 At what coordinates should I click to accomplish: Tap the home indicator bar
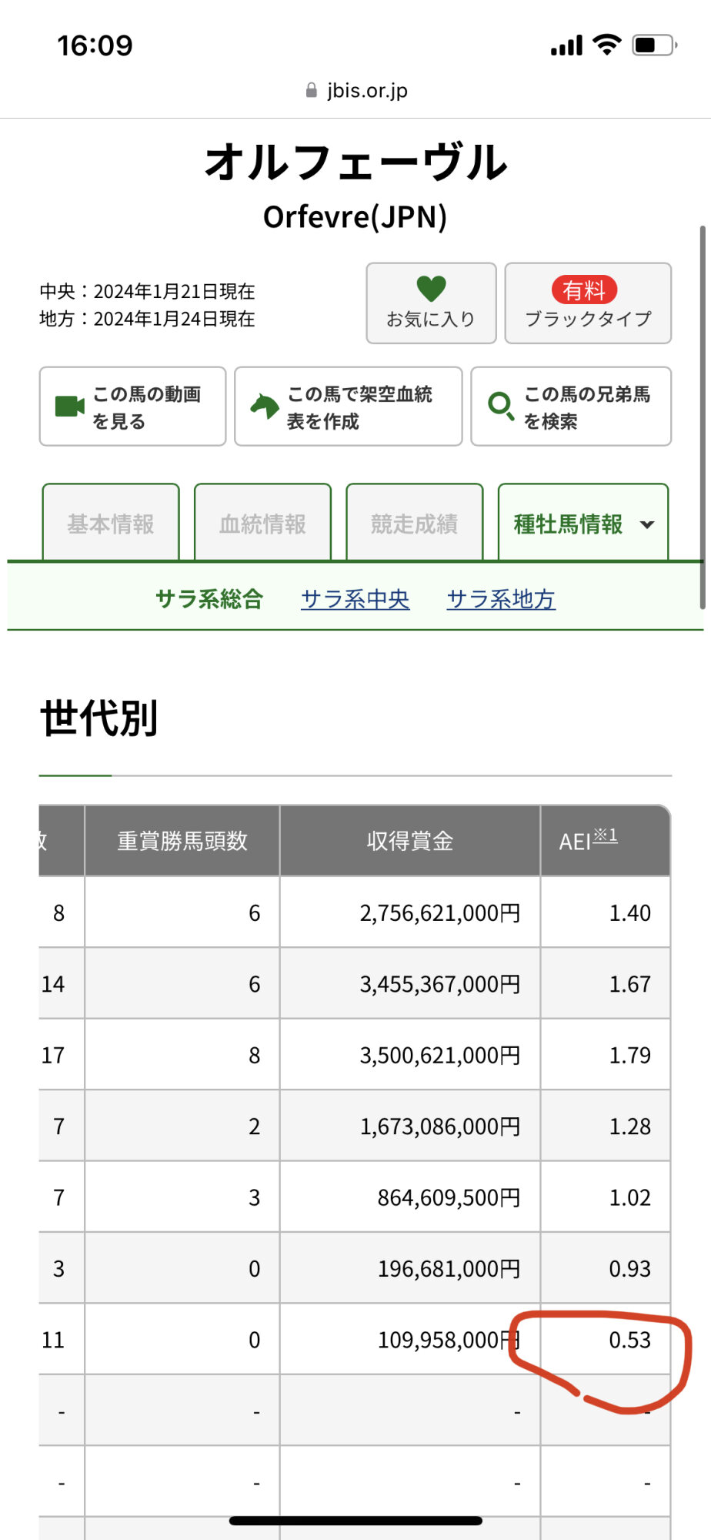[x=355, y=1521]
